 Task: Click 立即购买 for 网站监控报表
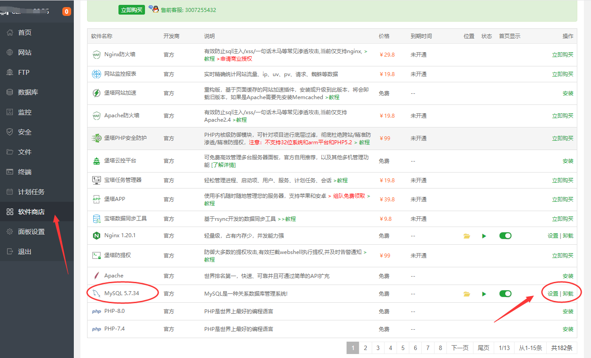(562, 74)
